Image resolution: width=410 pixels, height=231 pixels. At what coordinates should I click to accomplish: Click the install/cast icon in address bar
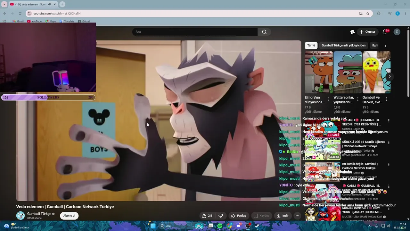(361, 13)
